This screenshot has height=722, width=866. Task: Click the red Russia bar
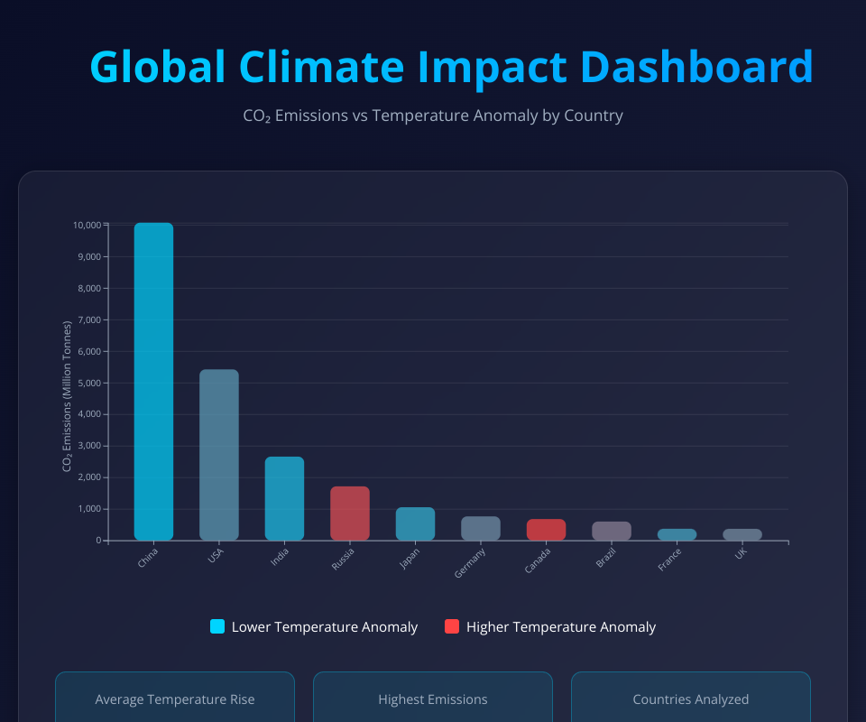pos(350,514)
